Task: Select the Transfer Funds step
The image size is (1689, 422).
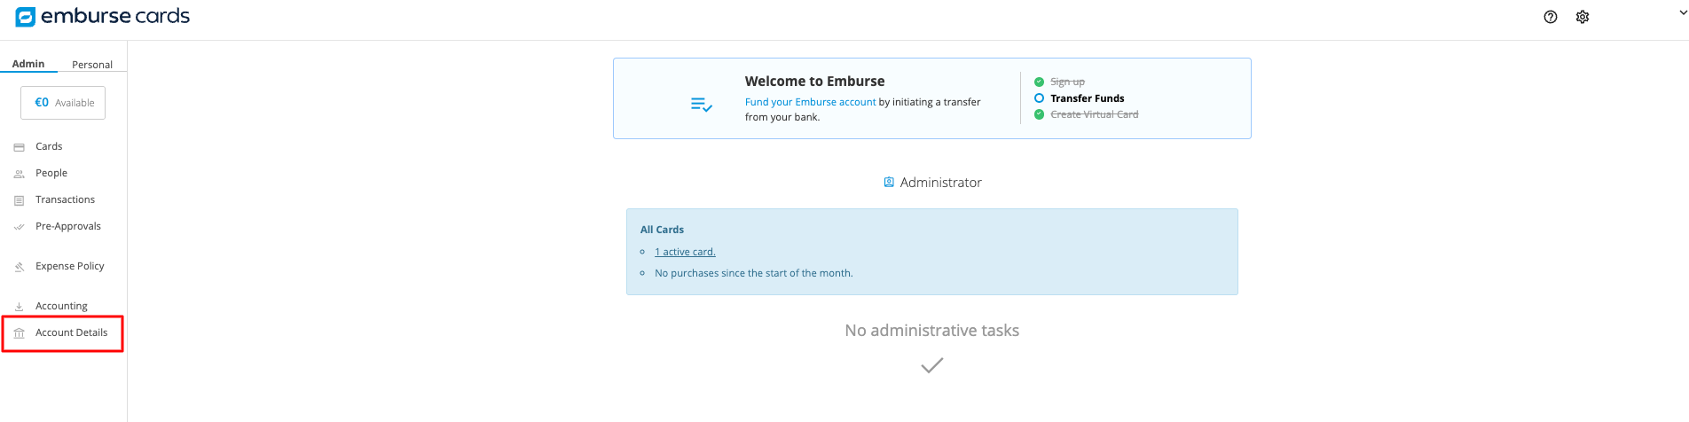Action: pos(1087,98)
